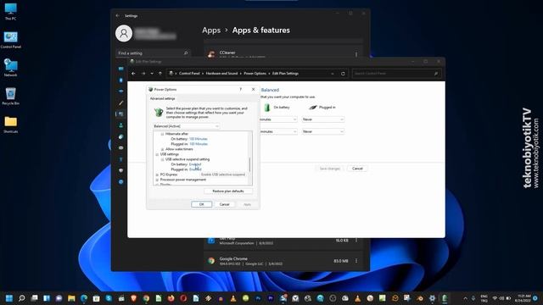Open System in Settings sidebar
Viewport: 543px width, 305px height.
120,69
